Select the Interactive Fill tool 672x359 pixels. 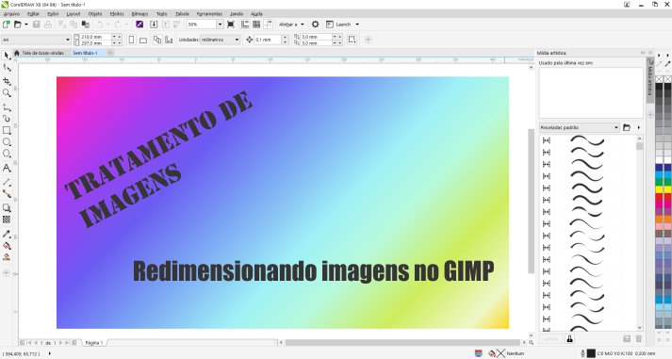click(x=7, y=246)
